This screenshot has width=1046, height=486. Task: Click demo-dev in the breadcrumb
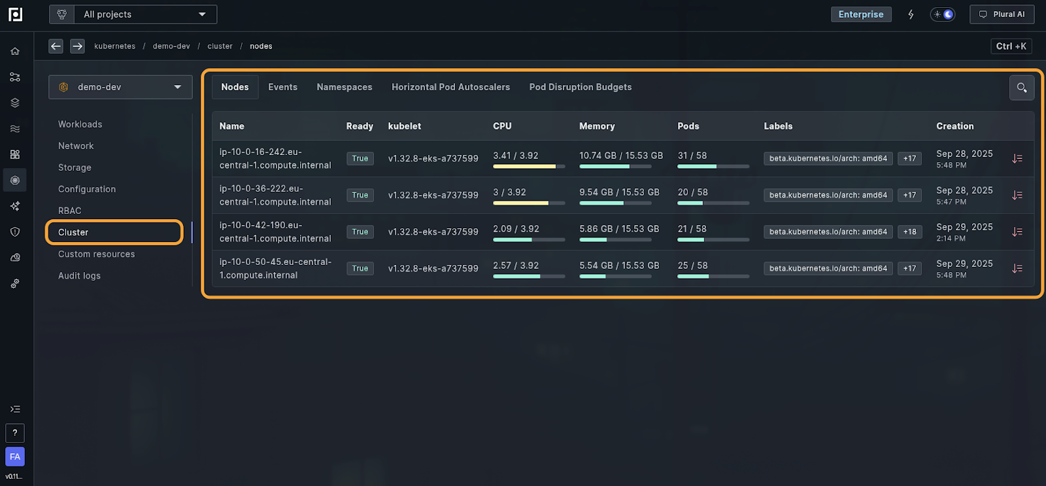click(171, 46)
